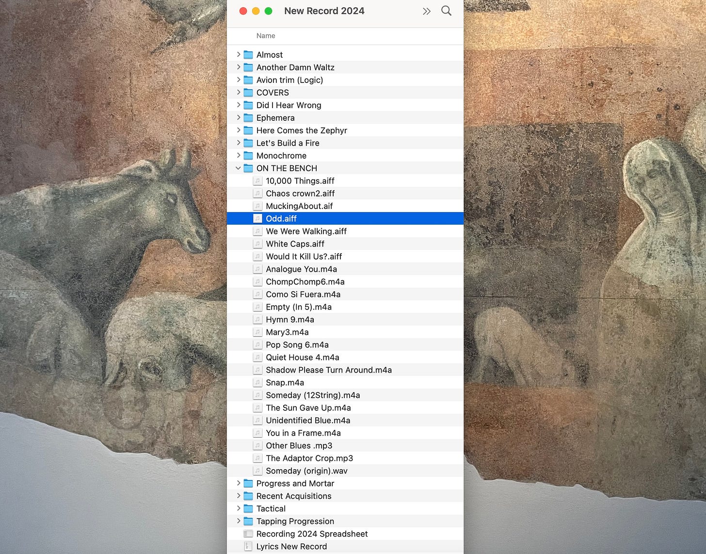The width and height of the screenshot is (706, 554).
Task: Minimize the New Record 2024 window
Action: point(256,11)
